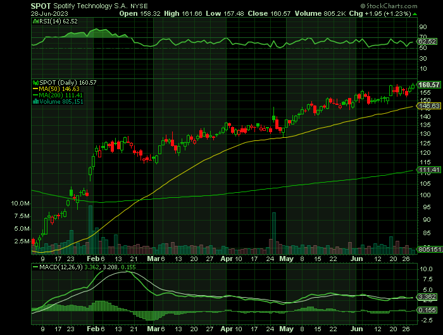Image resolution: width=443 pixels, height=335 pixels.
Task: Click the Spotify Technology S.A. company name
Action: point(90,6)
